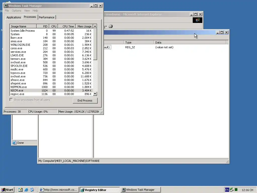Open the Help menu in Task Manager
257x193 pixels.
tap(35, 11)
